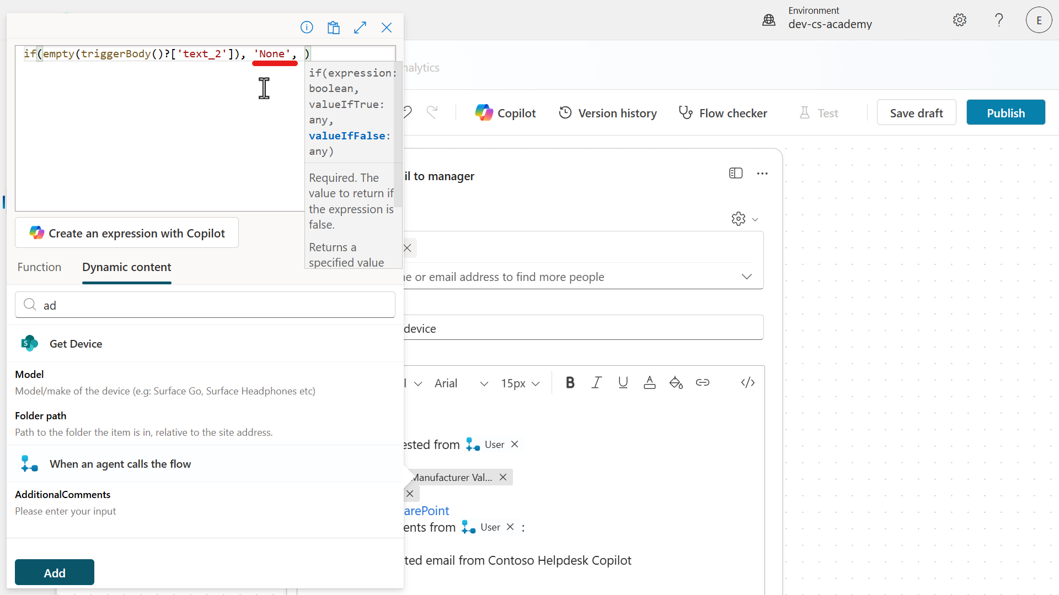Remove the Manufacturer Val token
1059x595 pixels.
click(x=503, y=478)
